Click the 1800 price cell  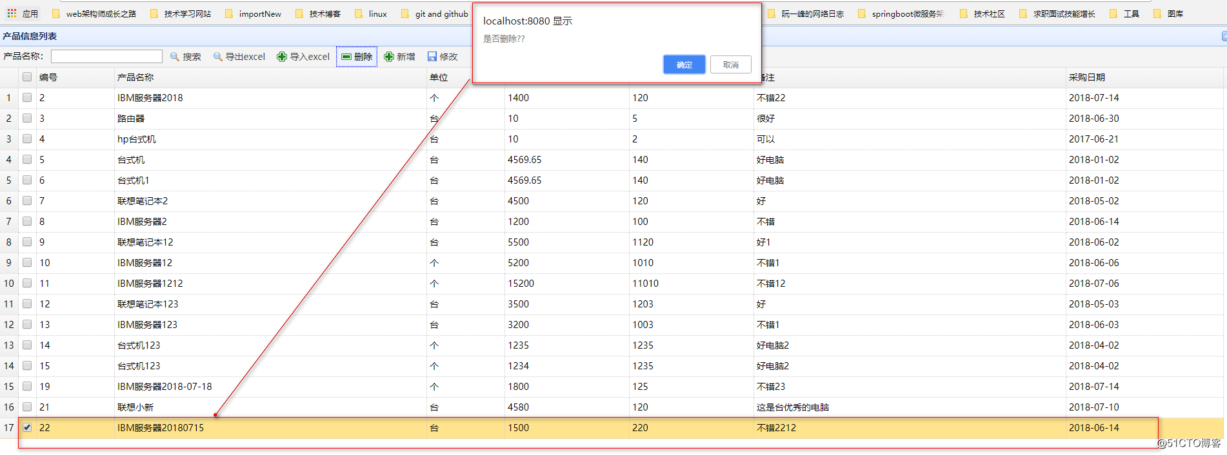[567, 387]
